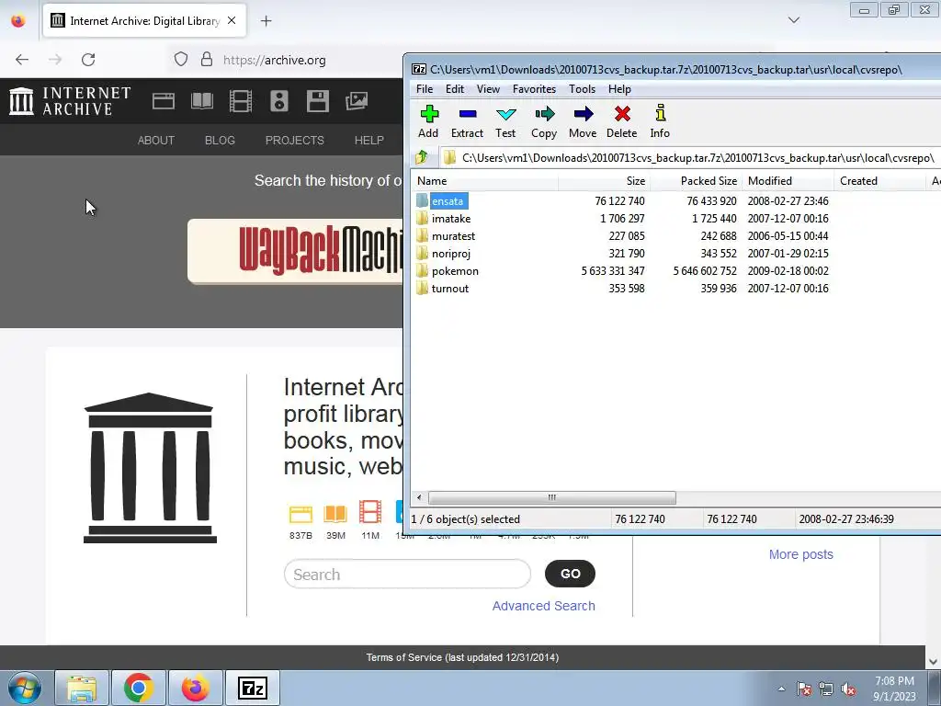Screen dimensions: 941x706
Task: Click the GO search button
Action: coord(570,574)
